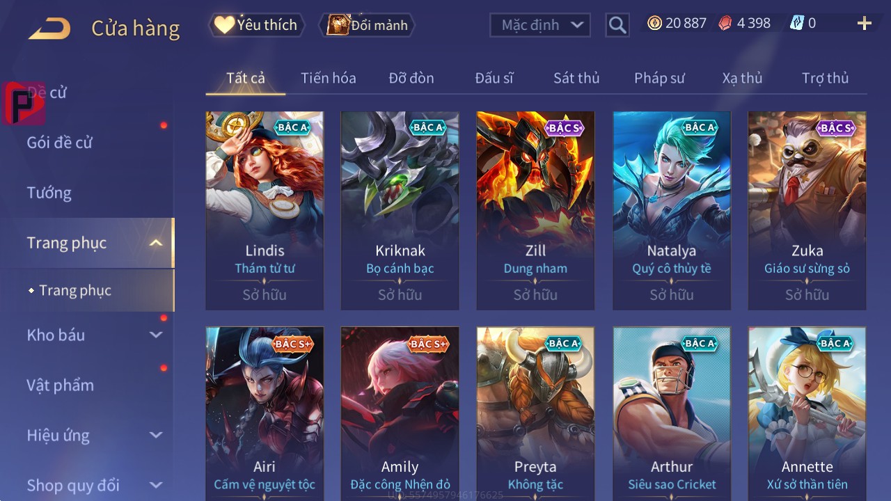Open the search magnifier icon
This screenshot has width=891, height=501.
point(617,25)
